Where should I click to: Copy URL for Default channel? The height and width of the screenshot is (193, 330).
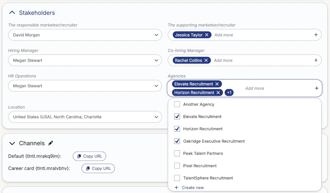click(x=89, y=156)
